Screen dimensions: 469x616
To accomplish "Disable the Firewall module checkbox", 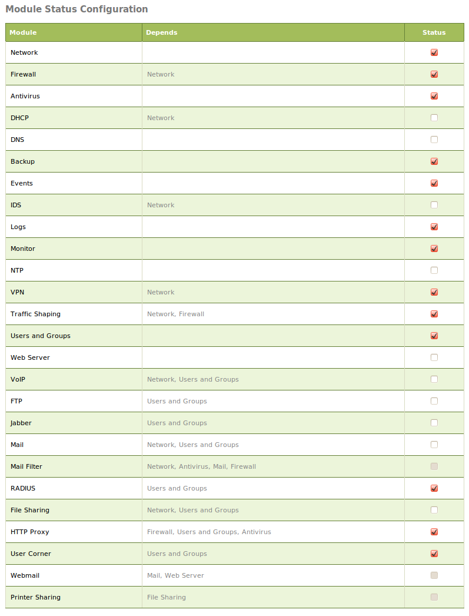I will 434,74.
